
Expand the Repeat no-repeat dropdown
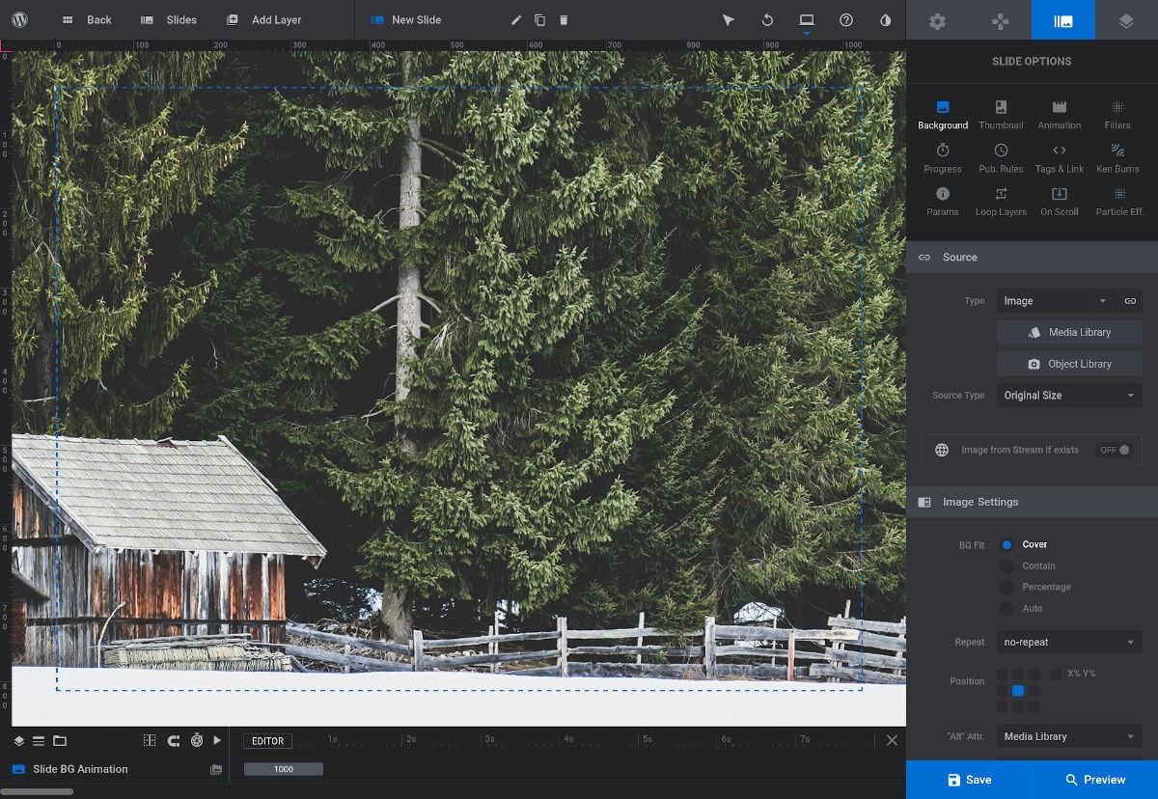[1069, 642]
